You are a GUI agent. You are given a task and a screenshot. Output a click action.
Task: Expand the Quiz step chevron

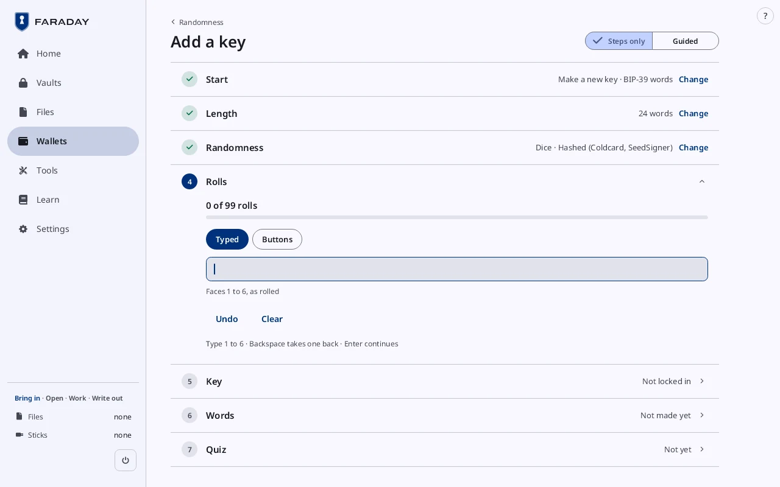click(x=702, y=449)
